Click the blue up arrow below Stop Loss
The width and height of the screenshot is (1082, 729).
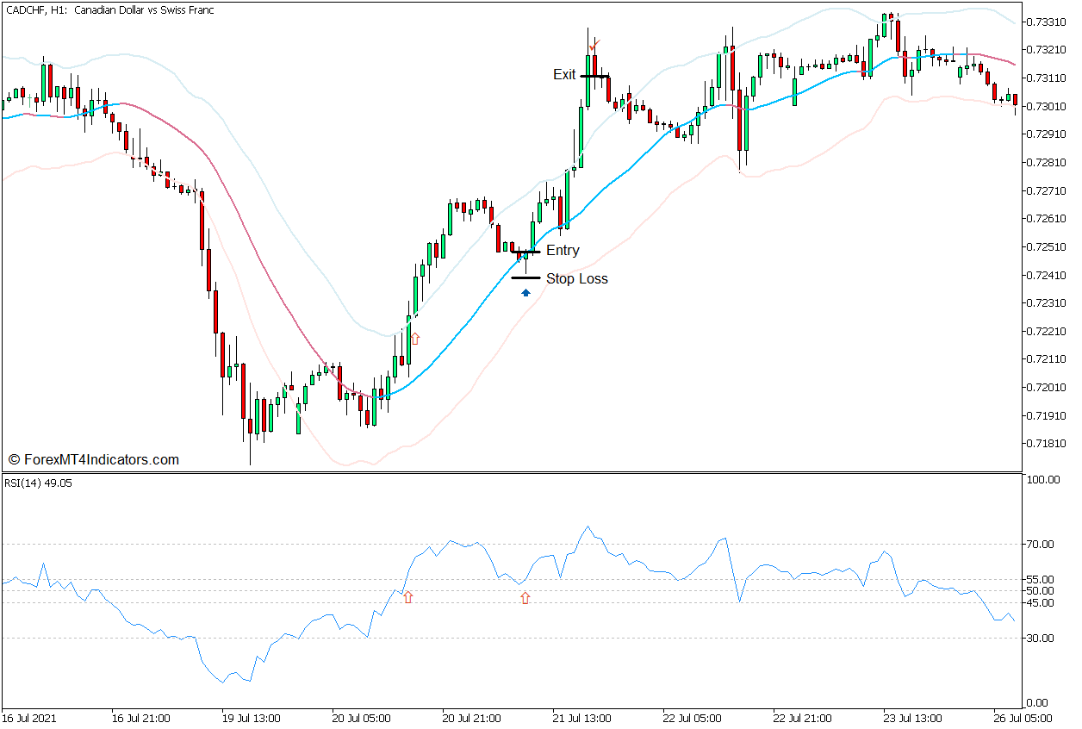tap(525, 293)
